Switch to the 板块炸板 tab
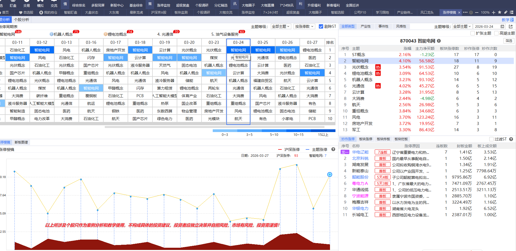This screenshot has height=251, width=516. coord(383,139)
